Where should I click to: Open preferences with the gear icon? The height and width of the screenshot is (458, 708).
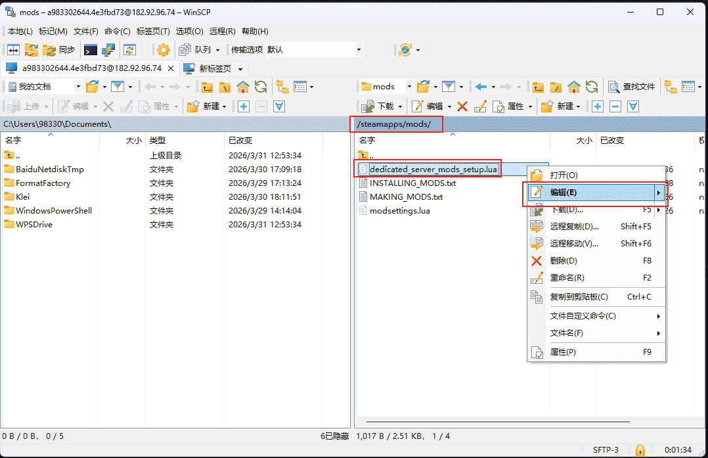pyautogui.click(x=164, y=50)
